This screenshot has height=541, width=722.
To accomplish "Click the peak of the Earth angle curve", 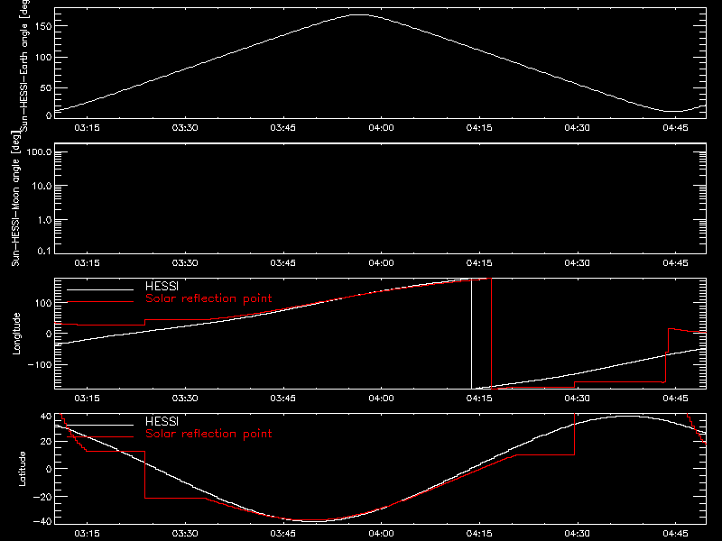I will click(x=359, y=15).
